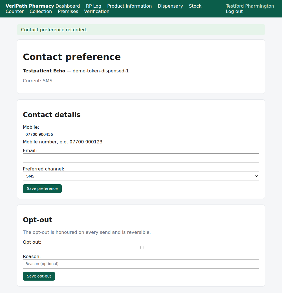
Task: Open the Premises page
Action: pyautogui.click(x=68, y=11)
